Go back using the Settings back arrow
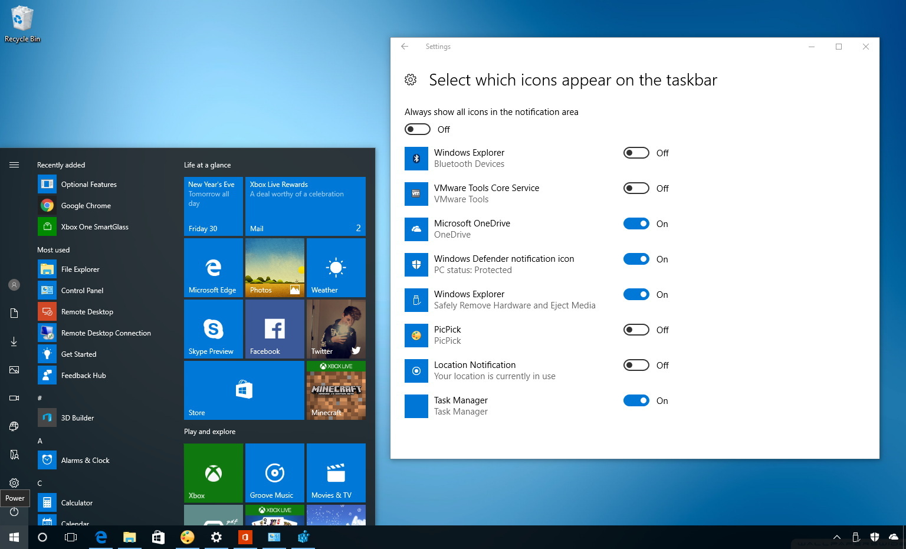The width and height of the screenshot is (906, 549). (404, 46)
